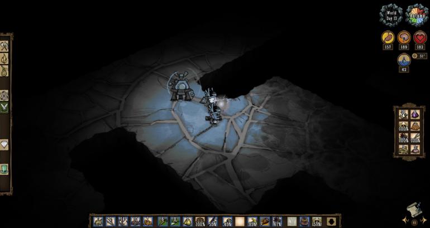
Task: Click the wetness value 42
Action: (404, 70)
